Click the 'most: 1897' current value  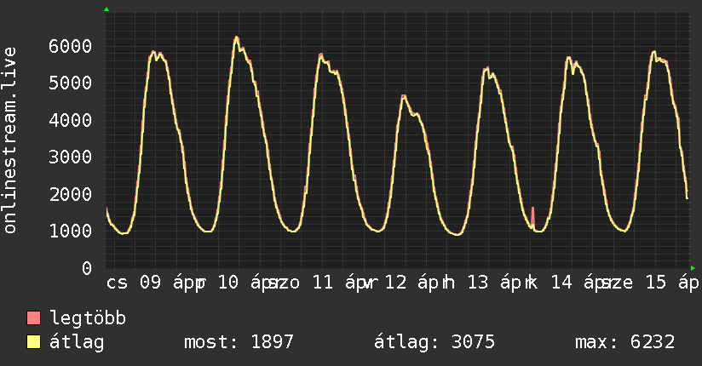239,343
